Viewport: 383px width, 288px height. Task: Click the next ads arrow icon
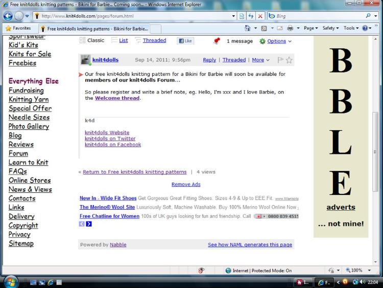89,224
